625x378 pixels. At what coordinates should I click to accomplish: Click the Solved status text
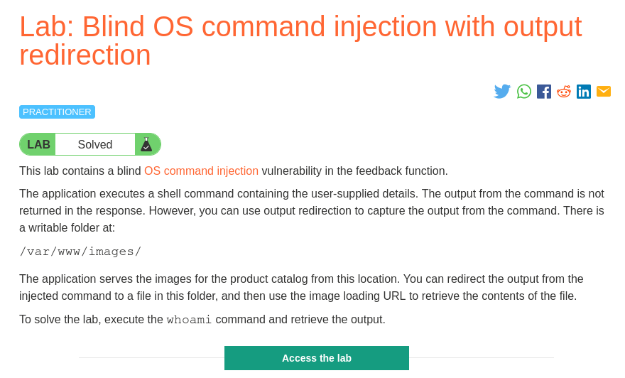coord(95,144)
